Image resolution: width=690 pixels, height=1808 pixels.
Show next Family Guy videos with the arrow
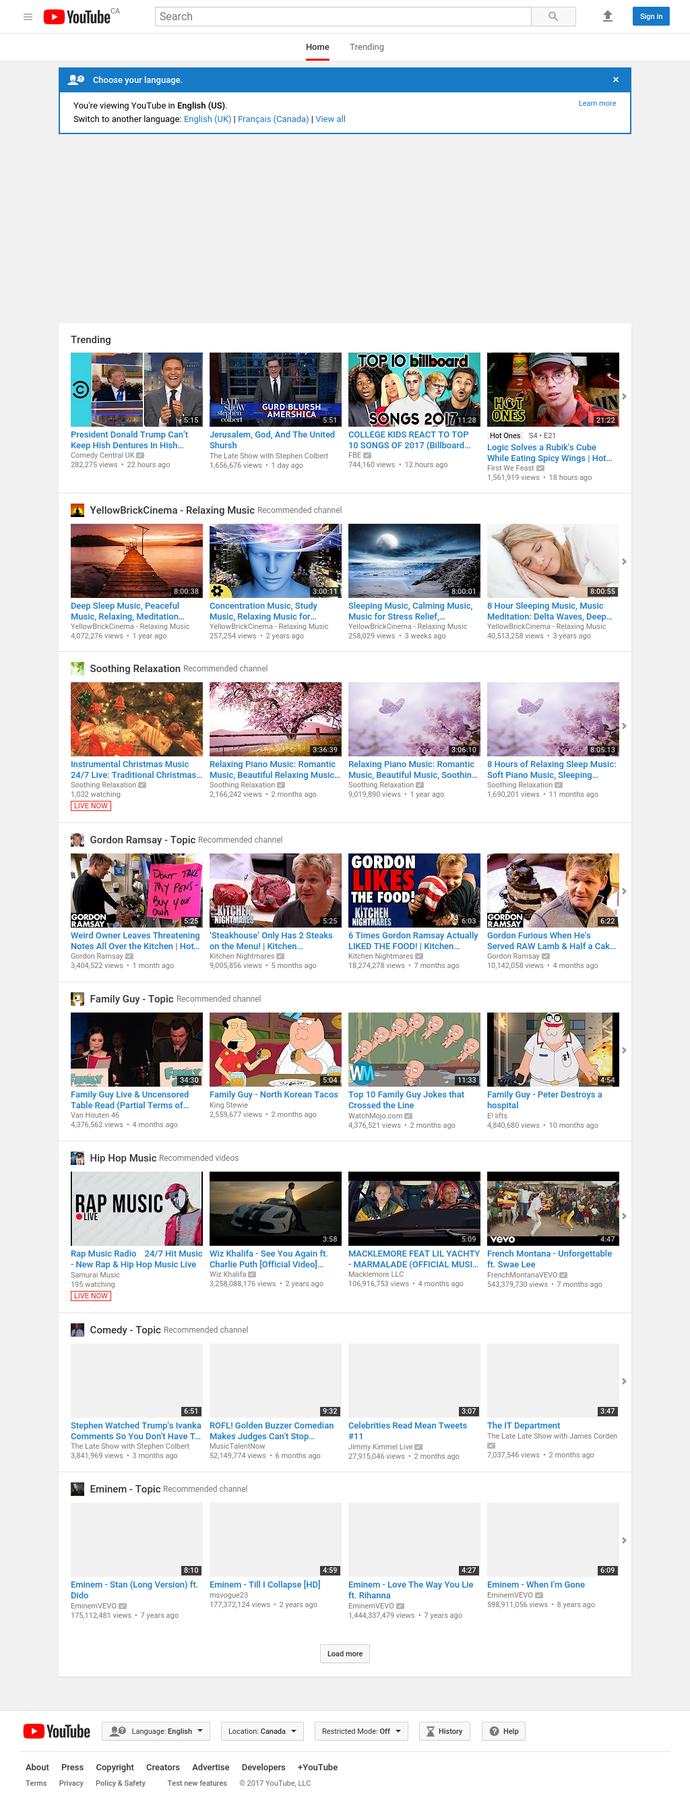click(624, 1051)
